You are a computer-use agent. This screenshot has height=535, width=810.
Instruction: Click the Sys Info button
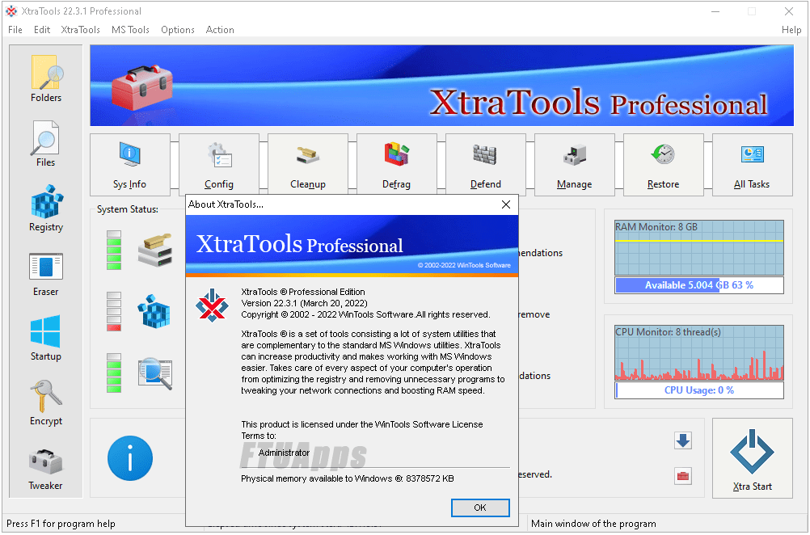pos(130,165)
